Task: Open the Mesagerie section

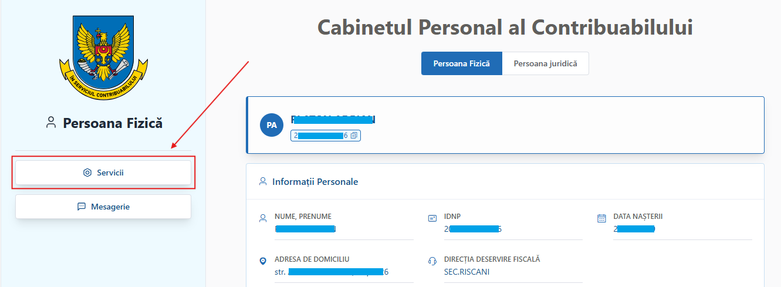Action: pyautogui.click(x=103, y=207)
